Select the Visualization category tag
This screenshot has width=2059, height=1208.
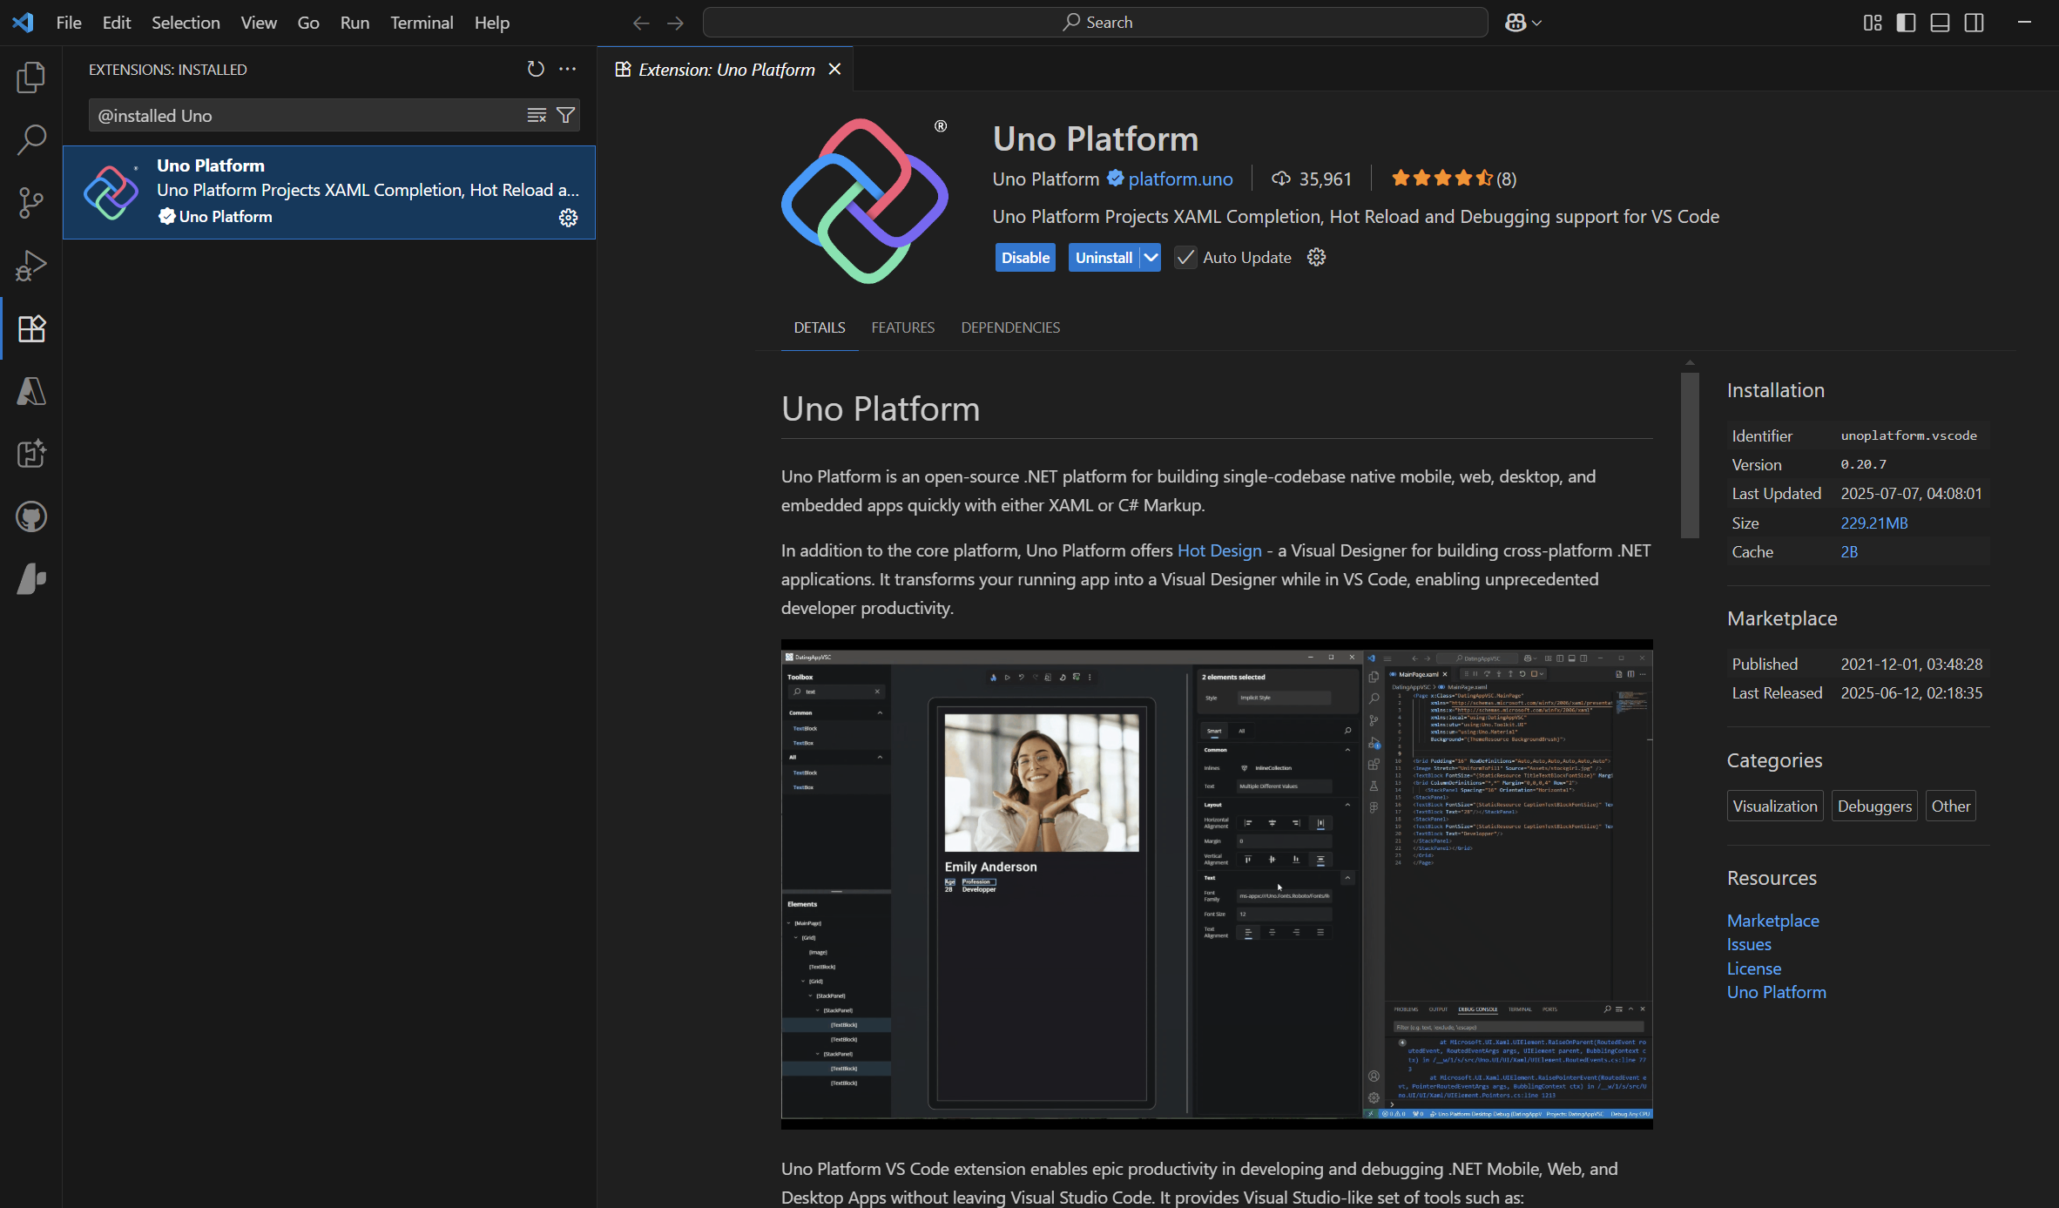click(1775, 806)
